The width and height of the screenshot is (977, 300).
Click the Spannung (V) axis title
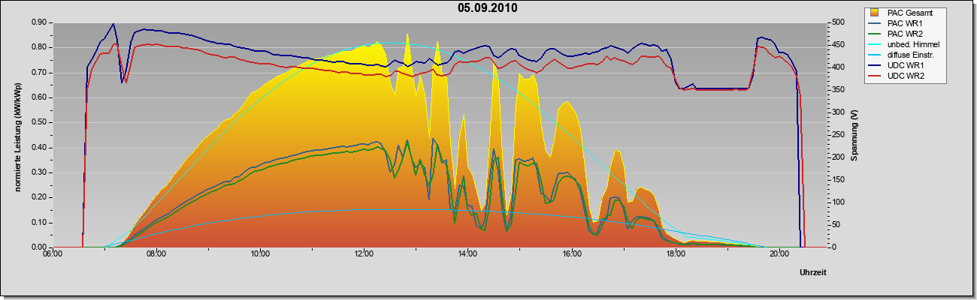tap(854, 136)
